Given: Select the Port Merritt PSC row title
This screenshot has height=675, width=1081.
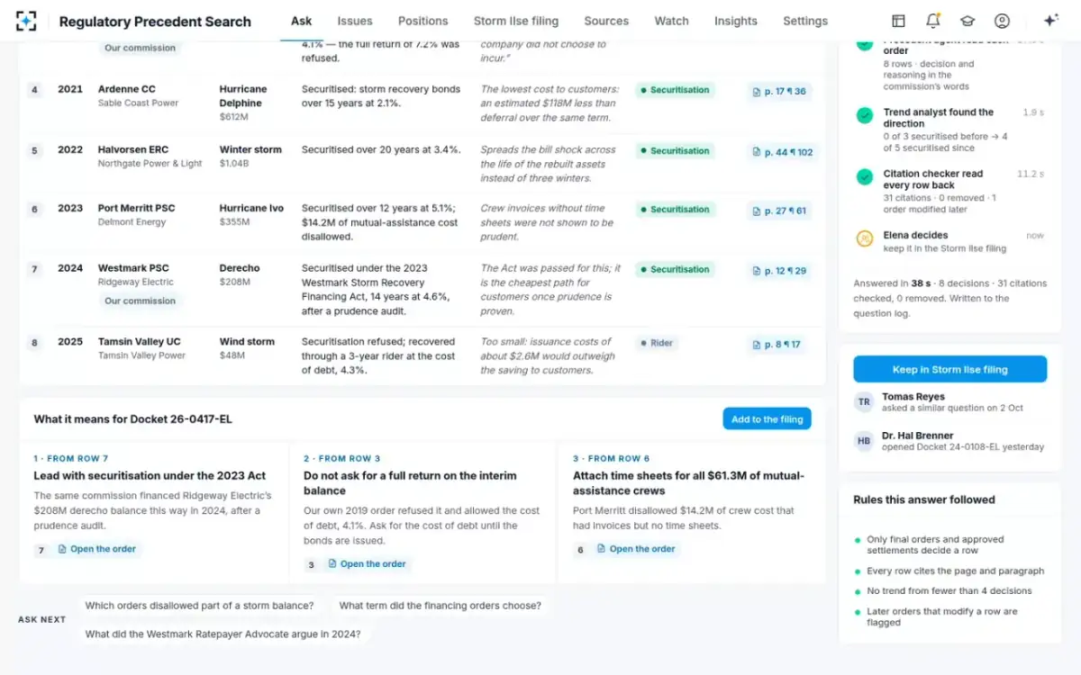Looking at the screenshot, I should click(x=137, y=208).
